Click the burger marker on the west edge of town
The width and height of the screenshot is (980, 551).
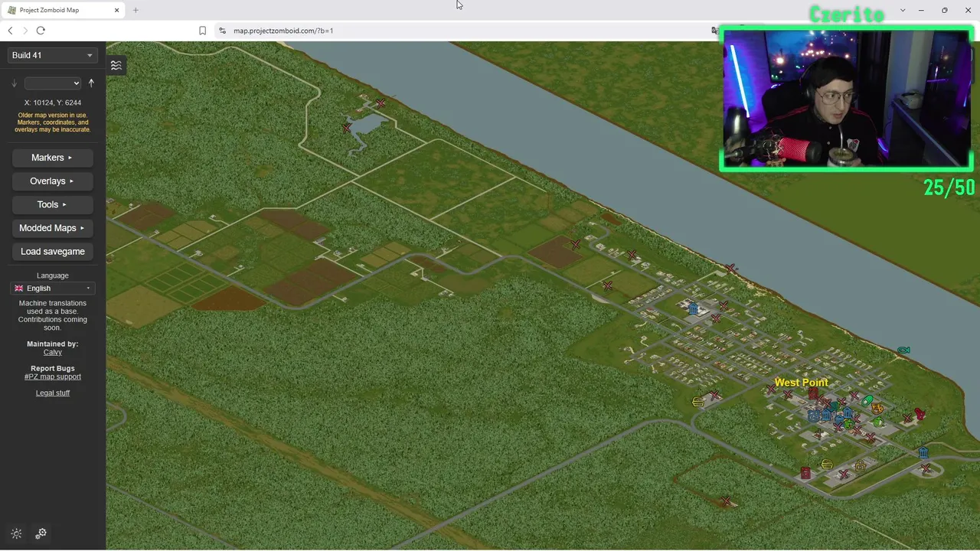pyautogui.click(x=697, y=402)
